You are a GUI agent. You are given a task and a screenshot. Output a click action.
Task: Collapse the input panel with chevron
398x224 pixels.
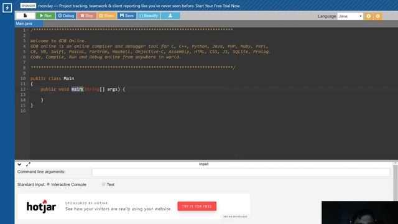19,164
